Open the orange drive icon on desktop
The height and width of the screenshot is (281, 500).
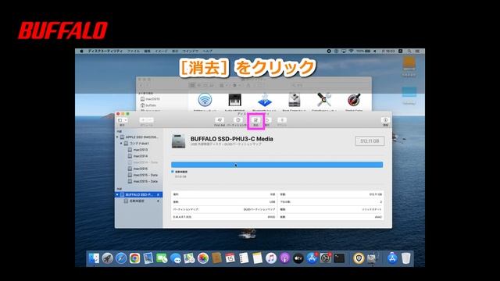point(409,63)
